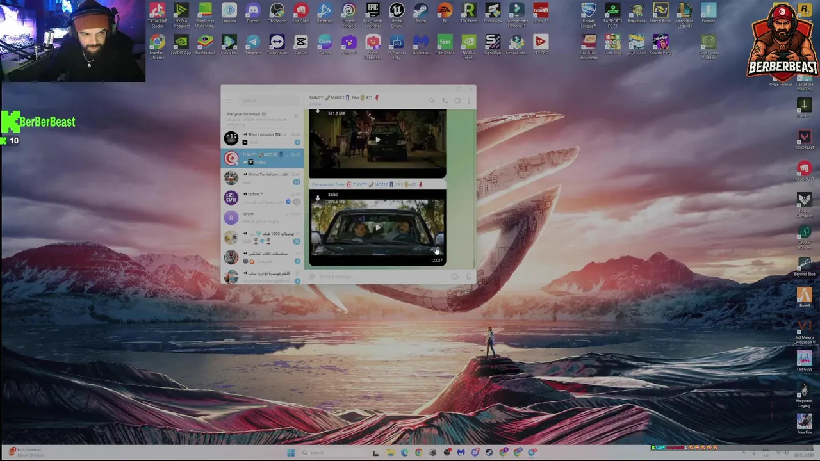820x461 pixels.
Task: Open Steam desktop shortcut
Action: coord(420,13)
